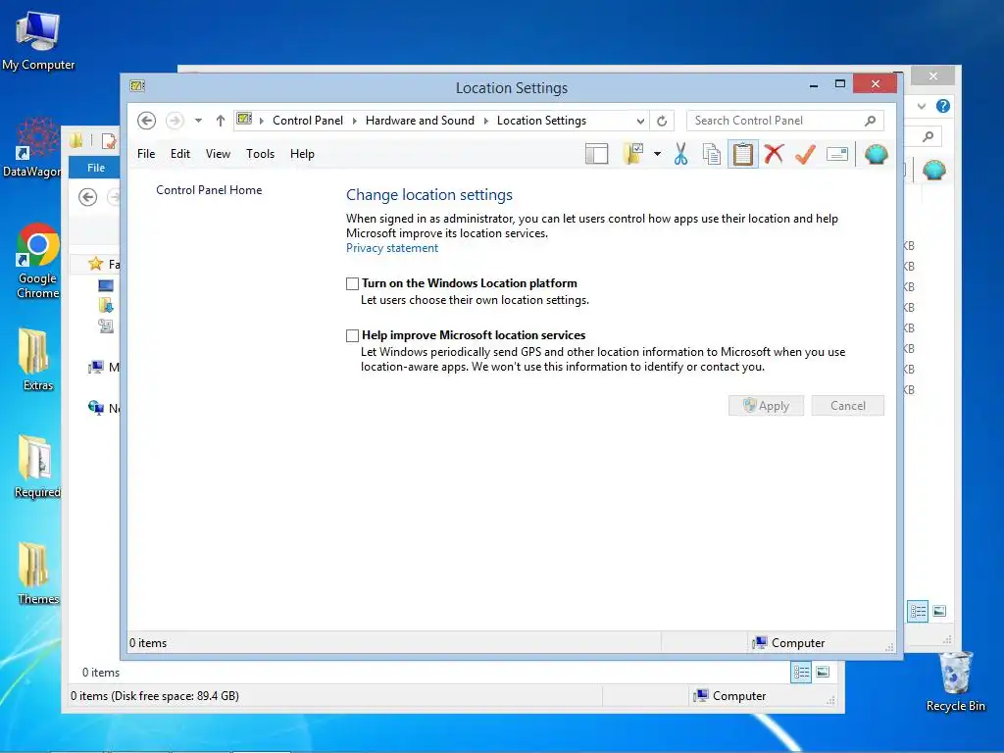Select the Themes folder on desktop
The height and width of the screenshot is (753, 1004).
pyautogui.click(x=38, y=573)
